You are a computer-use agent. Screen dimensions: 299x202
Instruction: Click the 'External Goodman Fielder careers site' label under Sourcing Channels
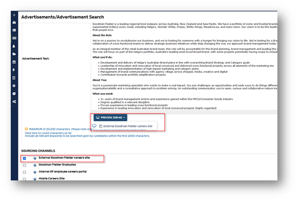click(x=64, y=158)
